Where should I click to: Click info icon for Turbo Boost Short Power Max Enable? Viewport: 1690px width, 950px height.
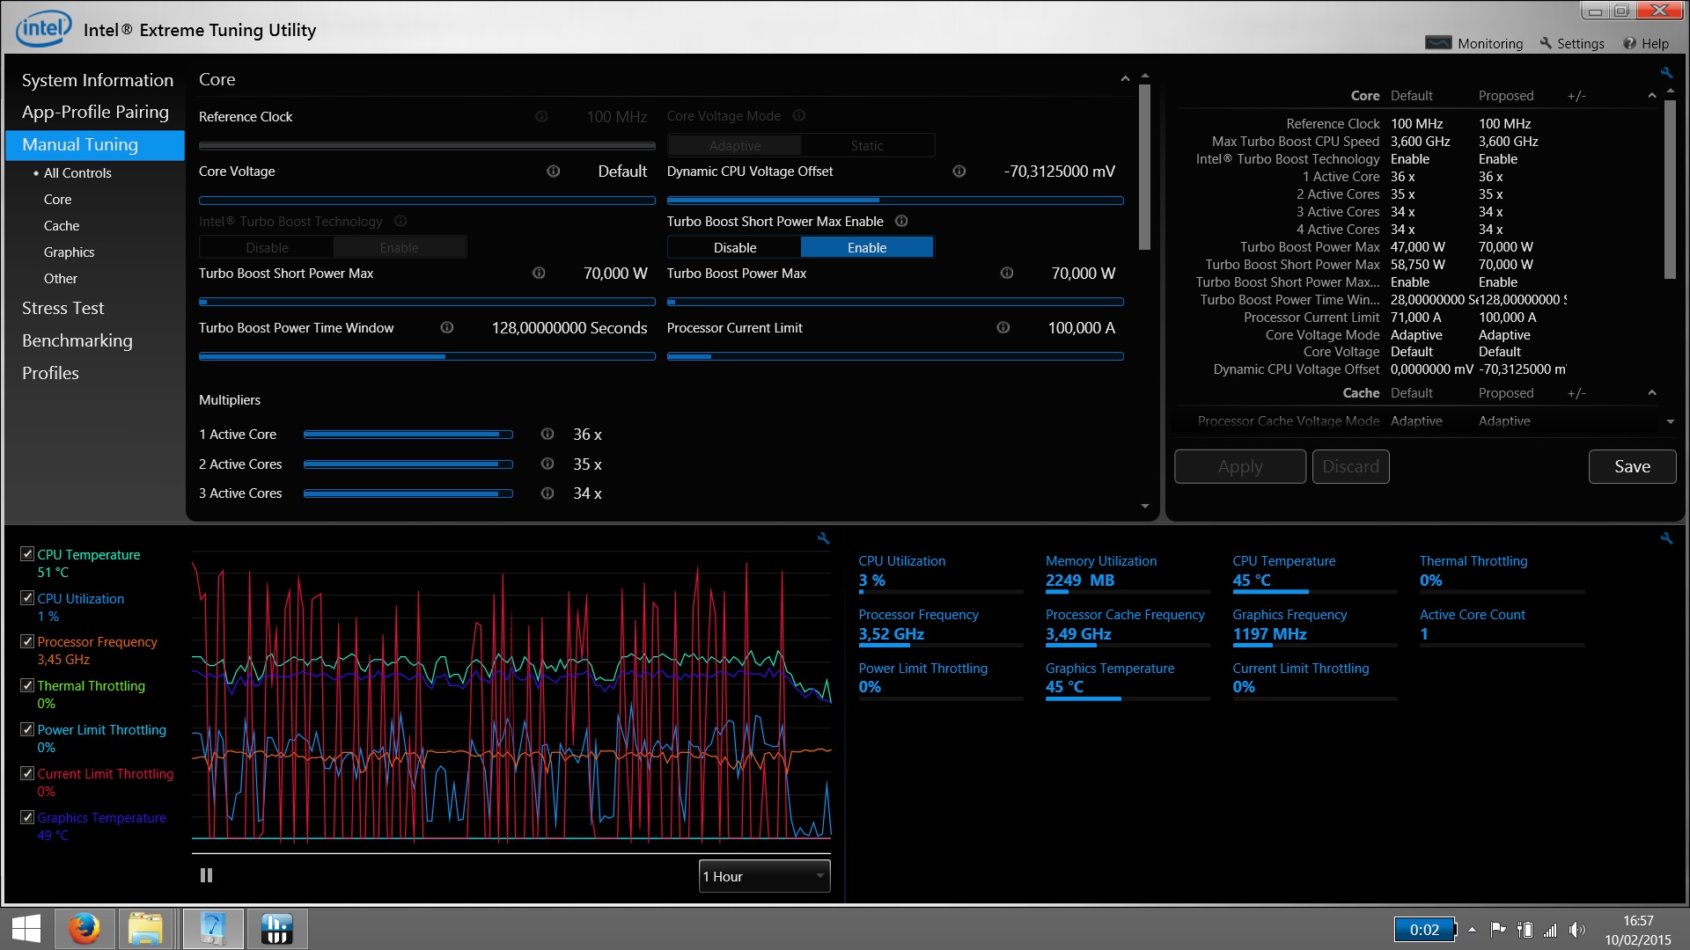pos(901,221)
